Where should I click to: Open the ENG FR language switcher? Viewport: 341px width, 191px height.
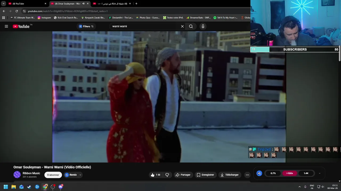pyautogui.click(x=312, y=187)
